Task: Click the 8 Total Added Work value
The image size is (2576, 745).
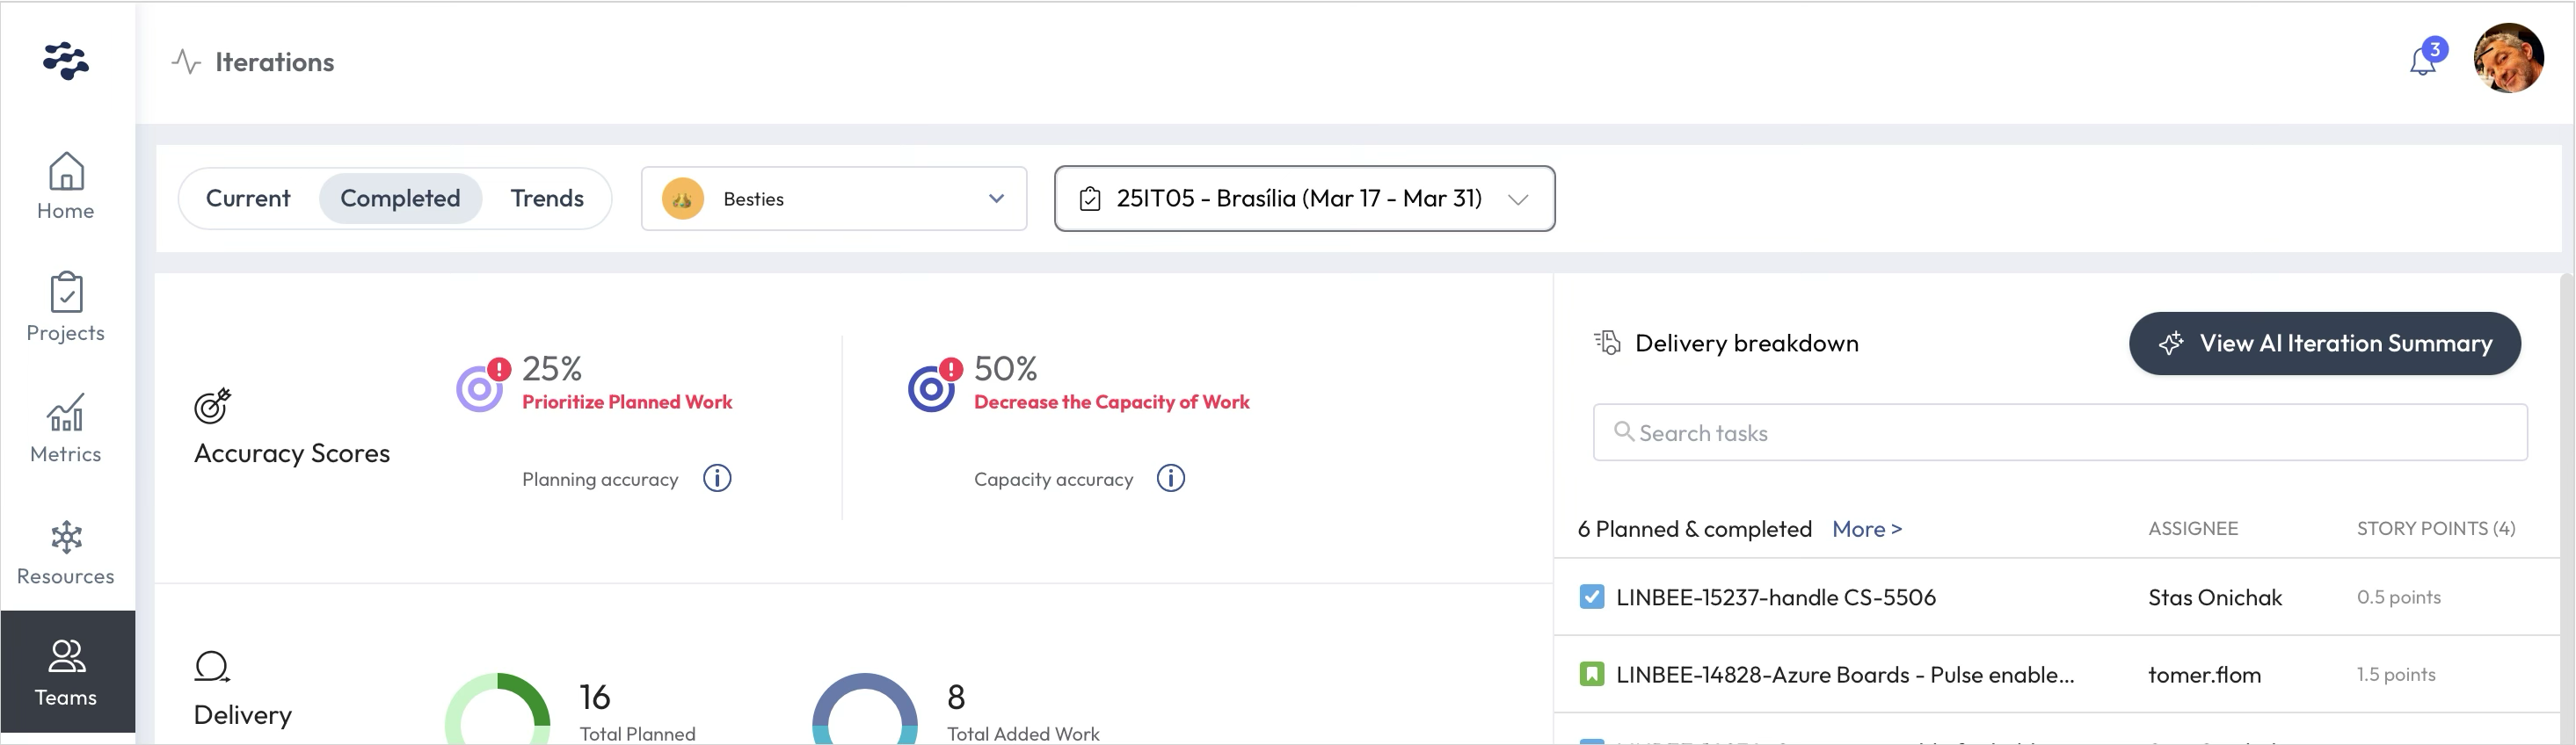Action: point(956,696)
